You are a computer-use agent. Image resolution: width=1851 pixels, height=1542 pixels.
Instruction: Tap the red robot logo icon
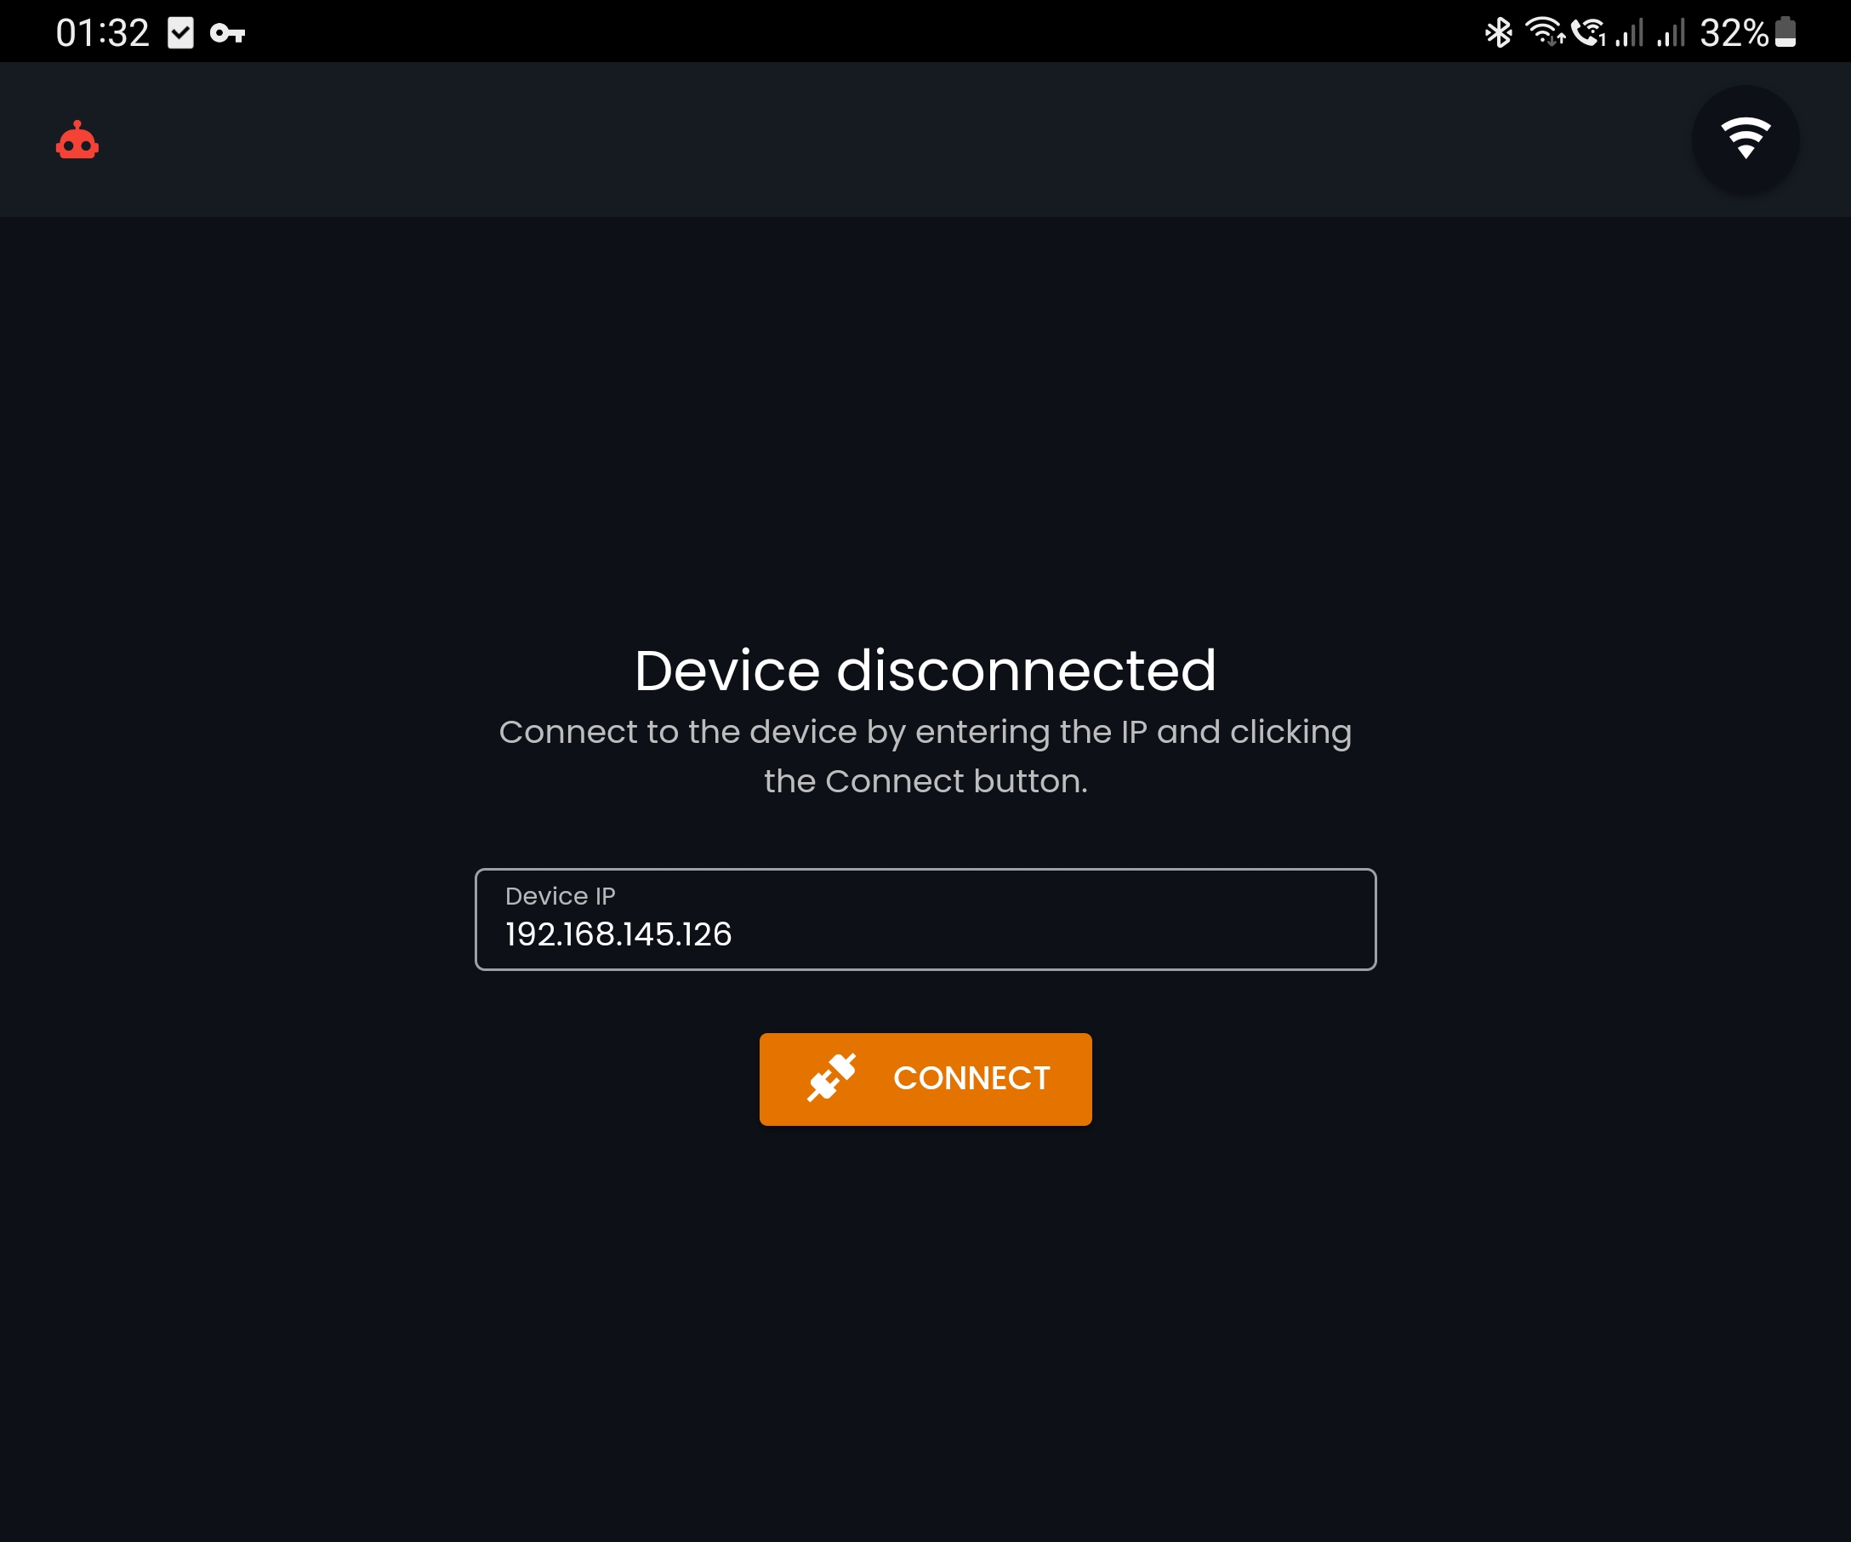(77, 140)
